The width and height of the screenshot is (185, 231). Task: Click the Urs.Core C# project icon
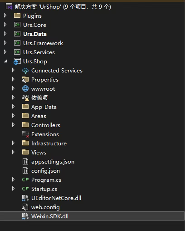point(17,25)
